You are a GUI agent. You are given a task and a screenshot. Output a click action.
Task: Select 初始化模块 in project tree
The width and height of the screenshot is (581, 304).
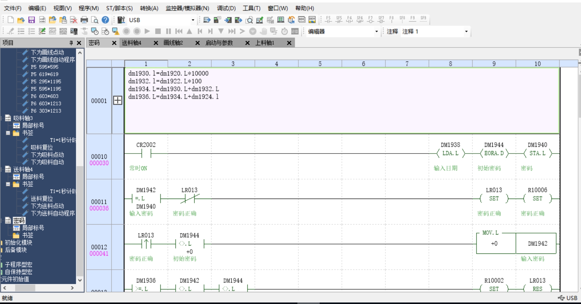[18, 242]
